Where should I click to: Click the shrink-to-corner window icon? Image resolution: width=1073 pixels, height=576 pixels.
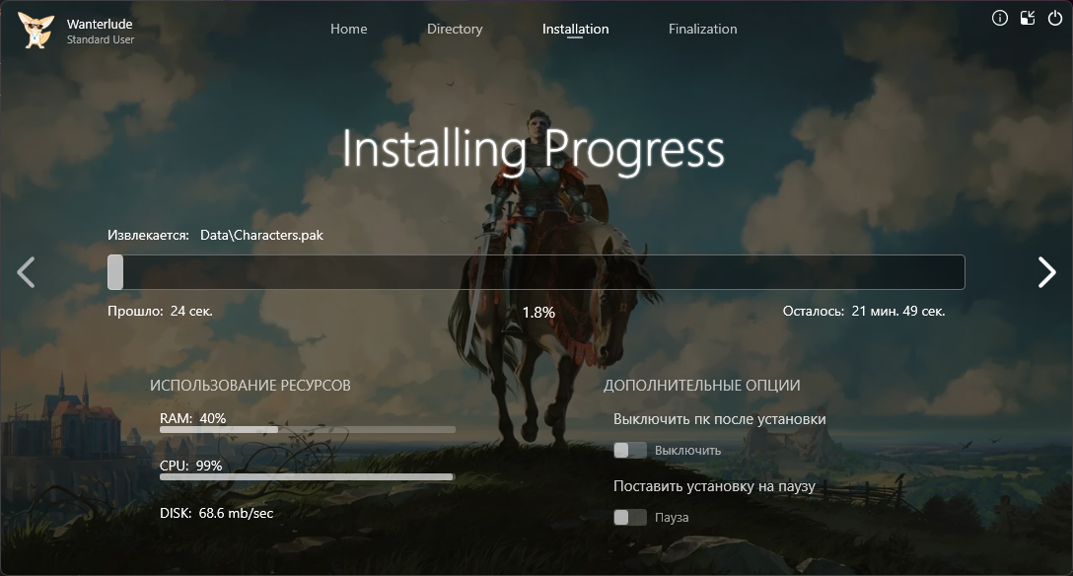[x=1028, y=18]
